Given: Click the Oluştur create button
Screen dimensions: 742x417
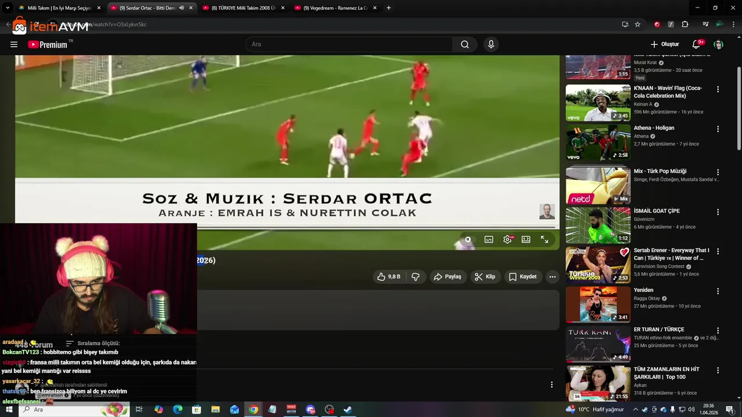Looking at the screenshot, I should [664, 44].
